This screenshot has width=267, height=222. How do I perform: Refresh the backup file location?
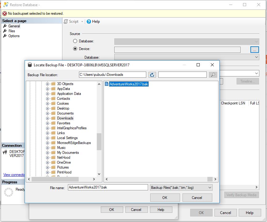click(x=151, y=75)
